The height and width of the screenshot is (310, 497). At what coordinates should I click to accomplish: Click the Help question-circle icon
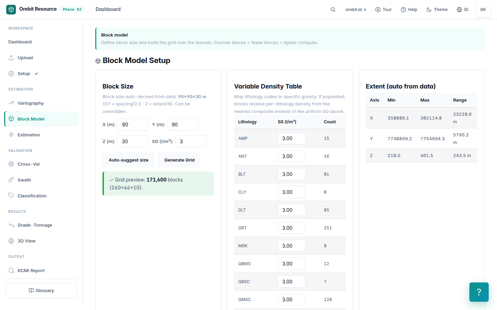[x=403, y=10]
